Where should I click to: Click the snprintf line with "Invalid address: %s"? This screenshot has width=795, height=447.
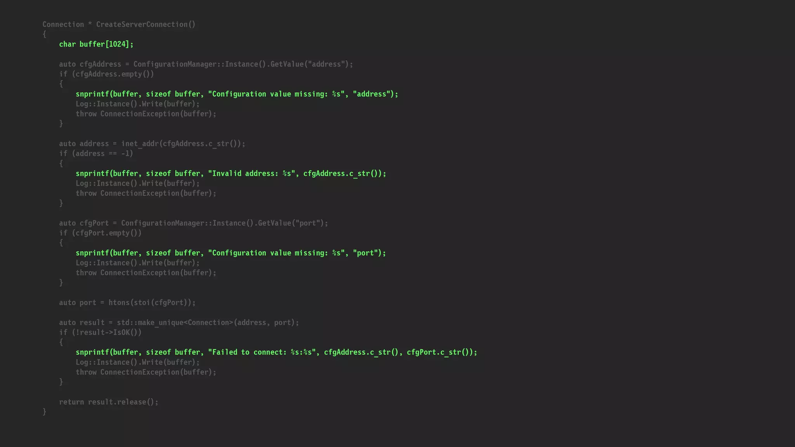point(231,173)
